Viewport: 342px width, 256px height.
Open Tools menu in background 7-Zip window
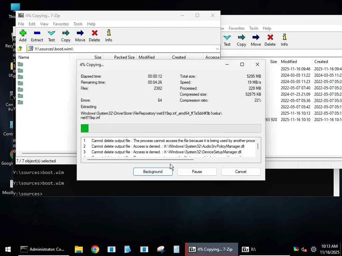pyautogui.click(x=254, y=28)
